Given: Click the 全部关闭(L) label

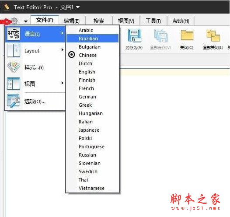Looking at the screenshot, I should tap(213, 48).
